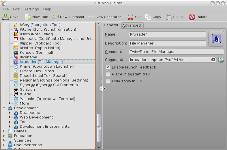
Task: Click the tree scrollbar handle
Action: pos(99,128)
